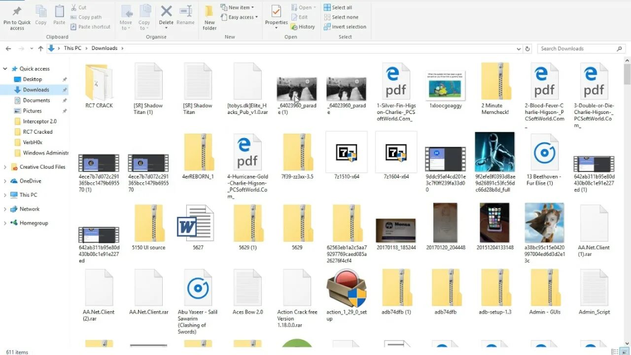Select the 3-Double-or-Die PDF icon

[x=594, y=82]
